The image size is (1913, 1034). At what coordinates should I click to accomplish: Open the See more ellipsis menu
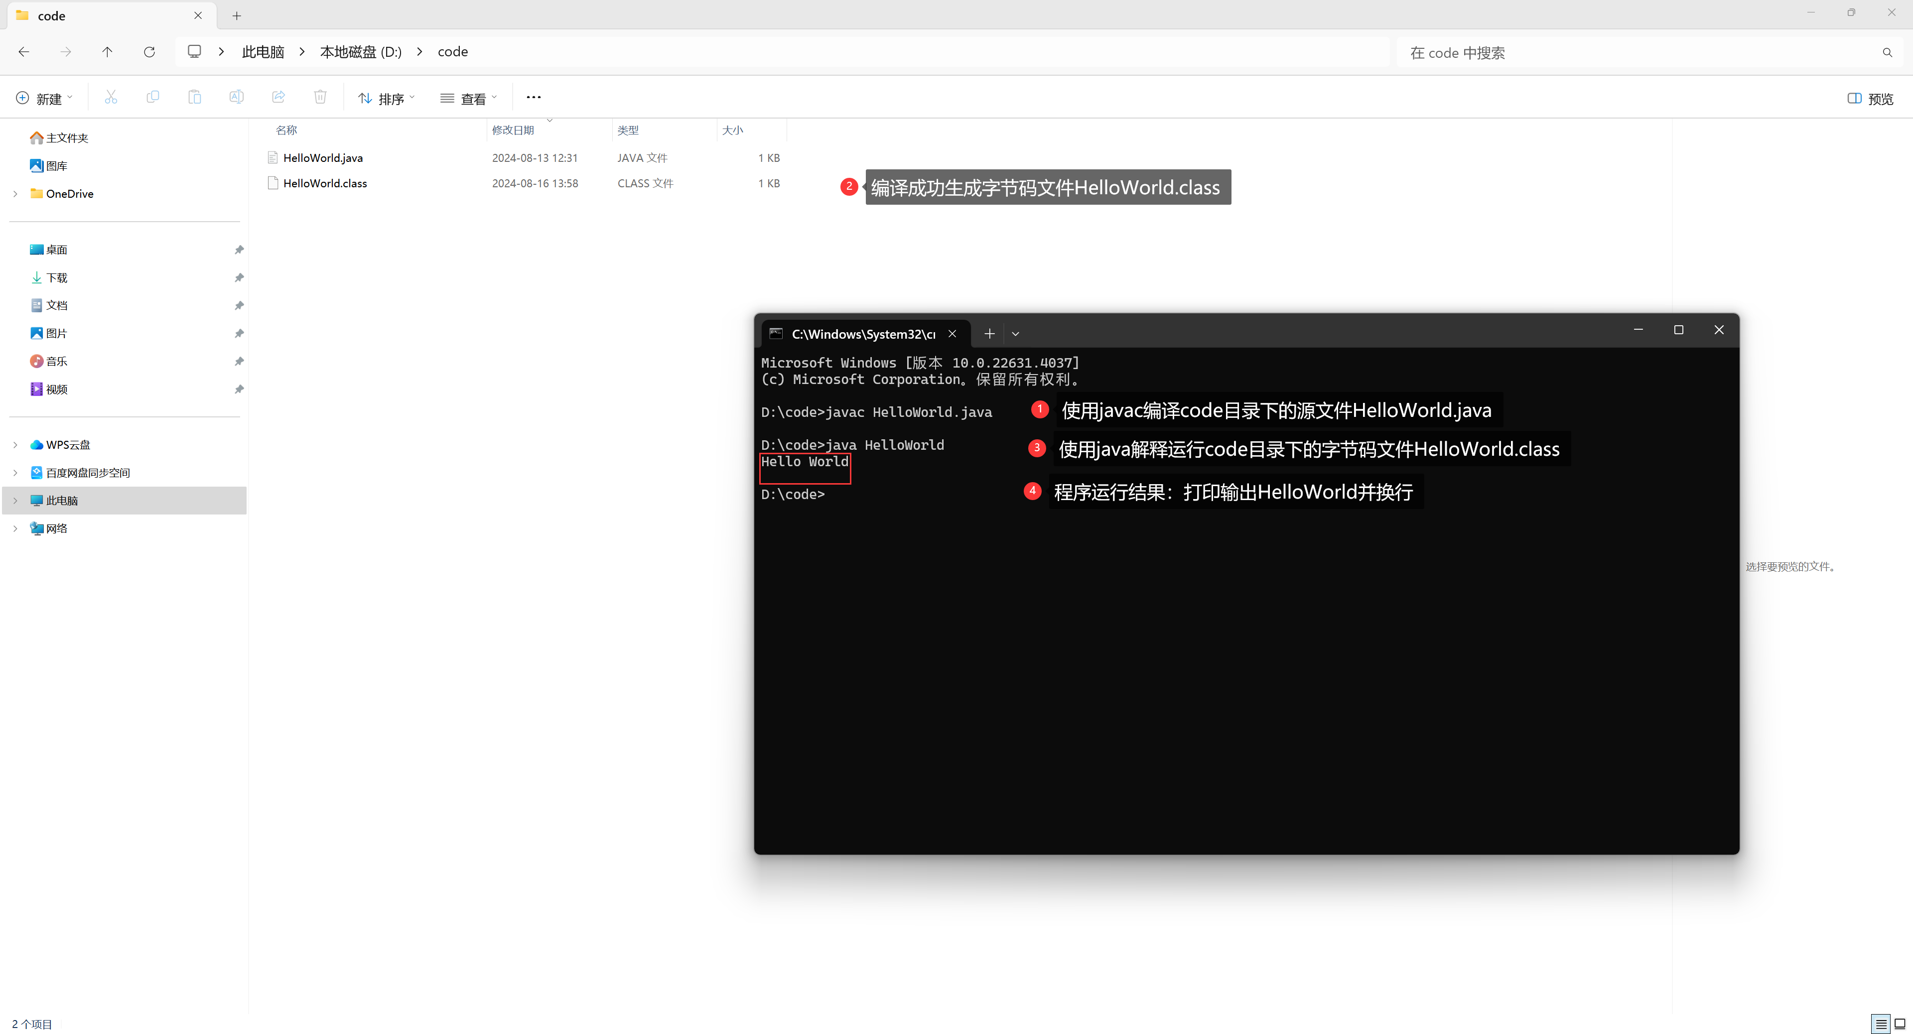[x=533, y=97]
